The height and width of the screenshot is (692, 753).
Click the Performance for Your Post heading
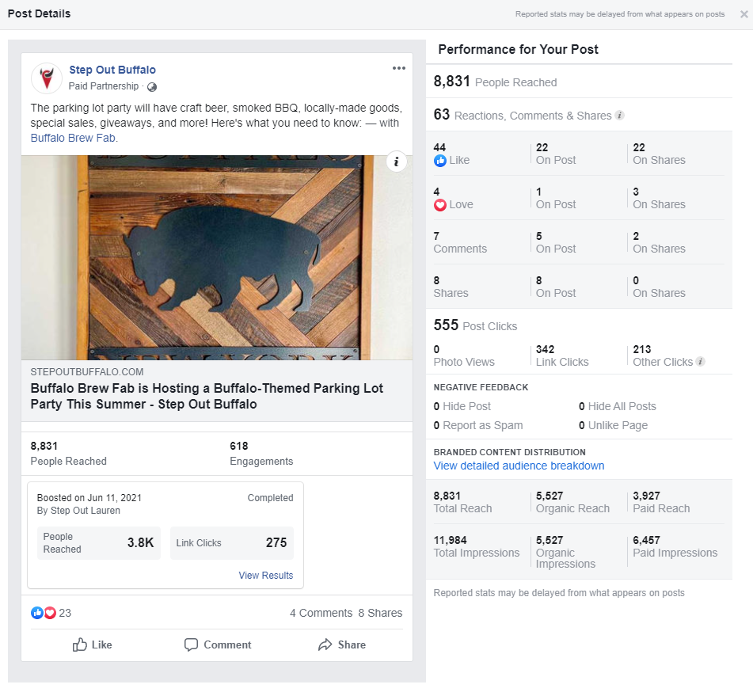(518, 49)
